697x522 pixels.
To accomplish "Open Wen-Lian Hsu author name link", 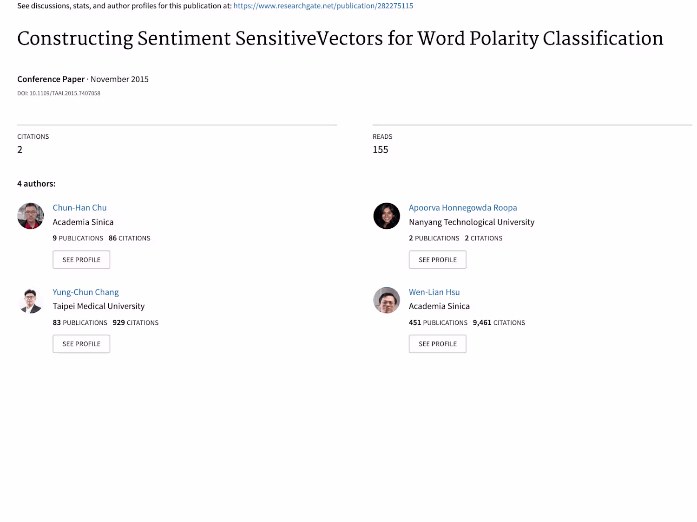I will pyautogui.click(x=434, y=292).
